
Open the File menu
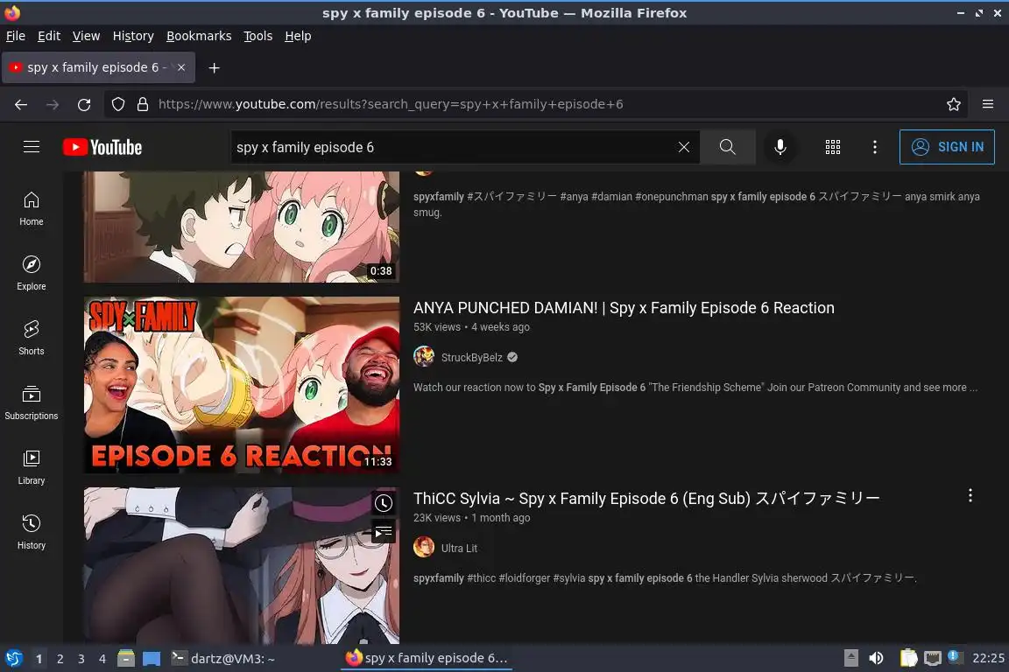point(16,36)
